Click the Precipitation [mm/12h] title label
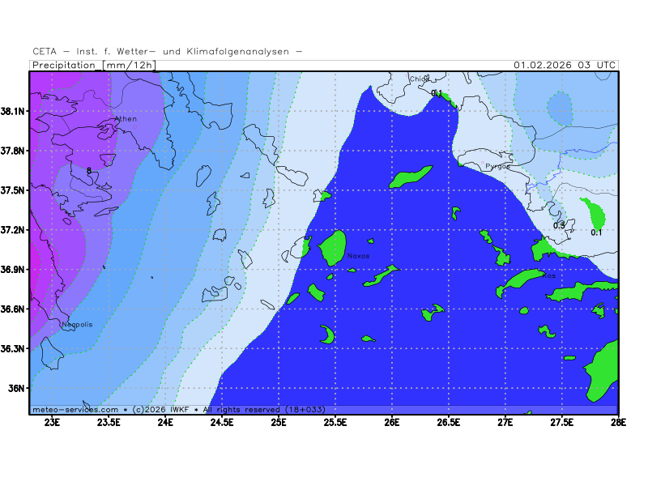The width and height of the screenshot is (648, 486). tap(94, 65)
